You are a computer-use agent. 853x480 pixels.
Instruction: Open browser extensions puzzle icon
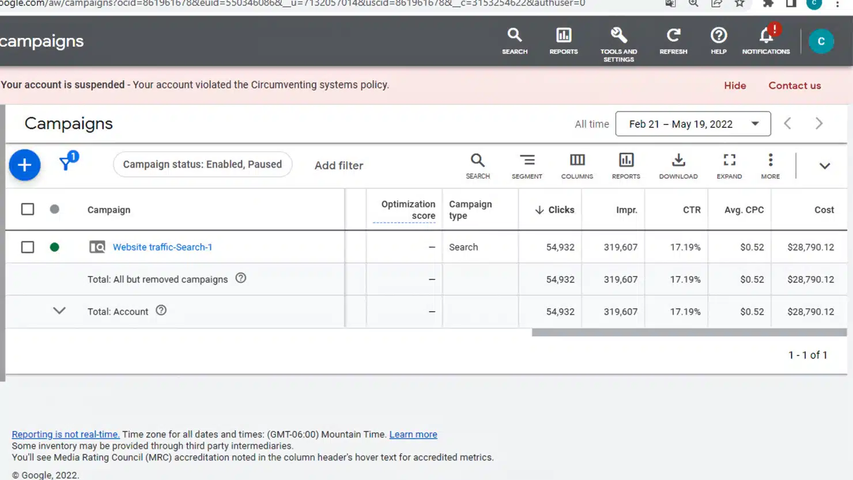point(768,3)
